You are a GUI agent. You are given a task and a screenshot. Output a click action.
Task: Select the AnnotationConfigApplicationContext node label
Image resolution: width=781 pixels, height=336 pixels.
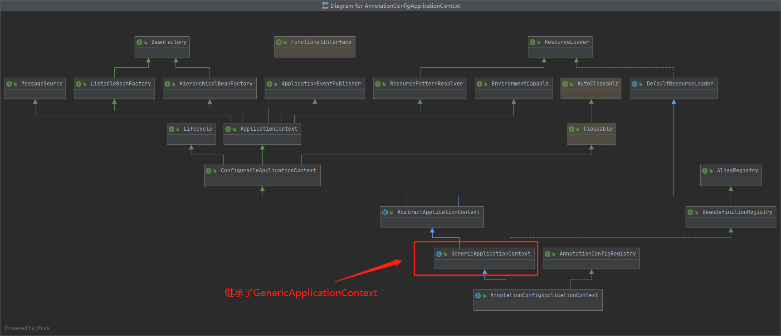point(544,295)
